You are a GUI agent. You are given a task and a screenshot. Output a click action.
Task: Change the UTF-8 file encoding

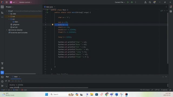click(x=157, y=90)
